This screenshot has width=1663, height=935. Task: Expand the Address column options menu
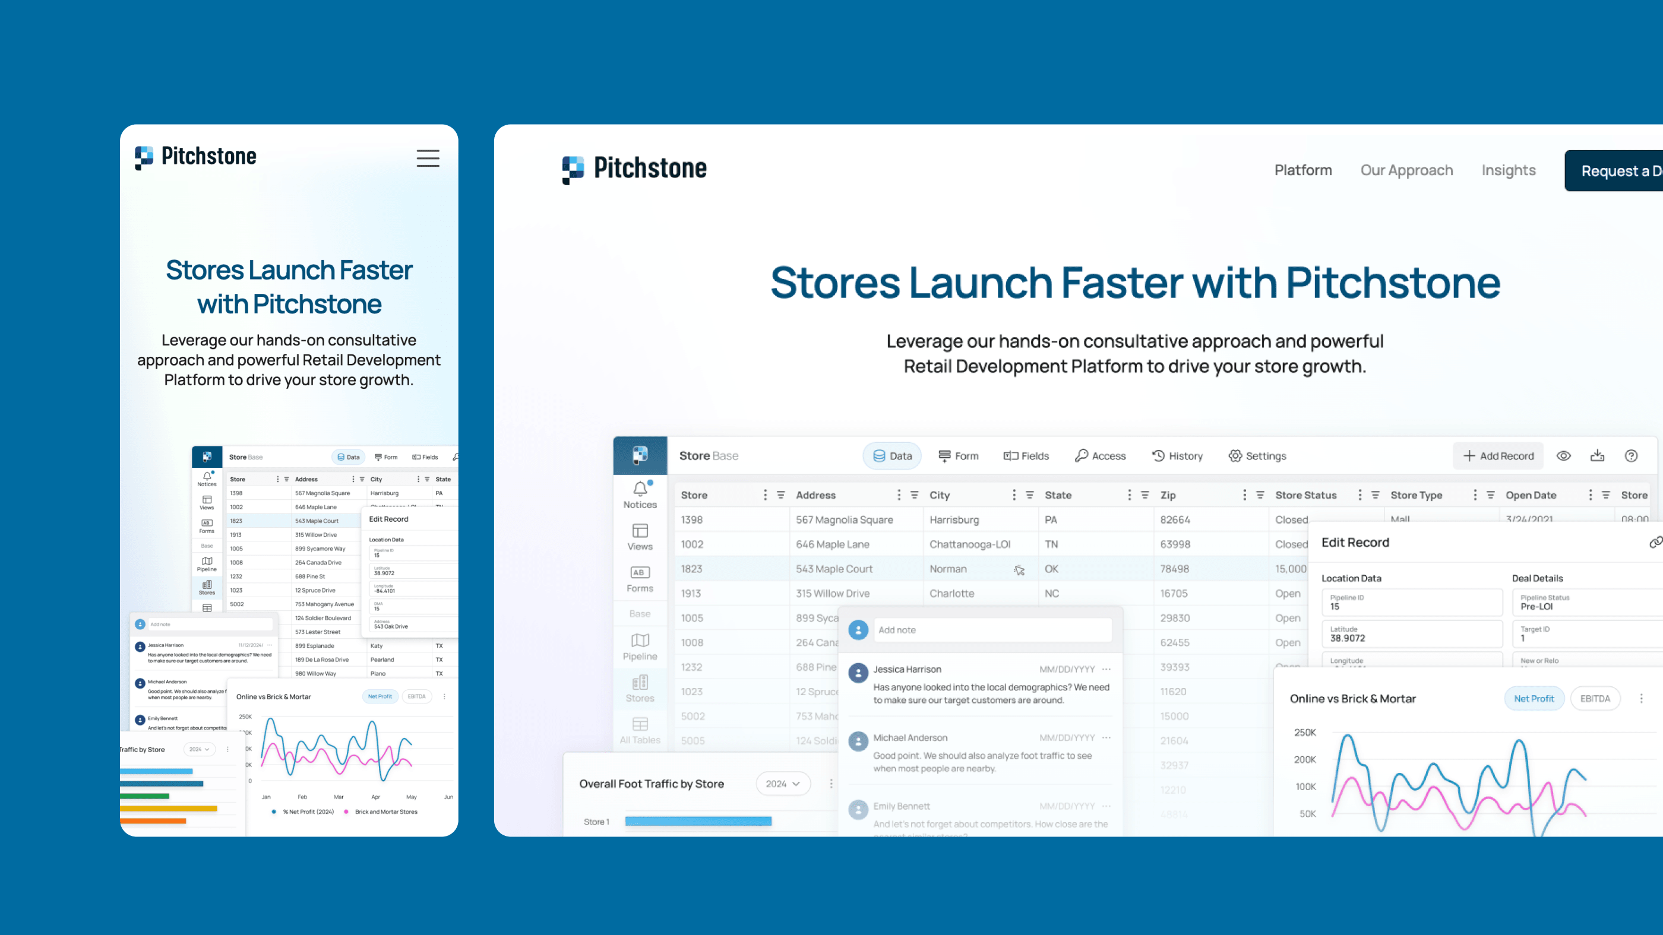(x=898, y=495)
